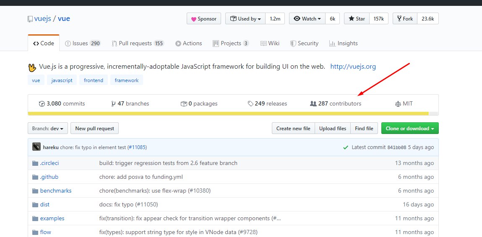
Task: Click the javascript topic tag
Action: [62, 80]
